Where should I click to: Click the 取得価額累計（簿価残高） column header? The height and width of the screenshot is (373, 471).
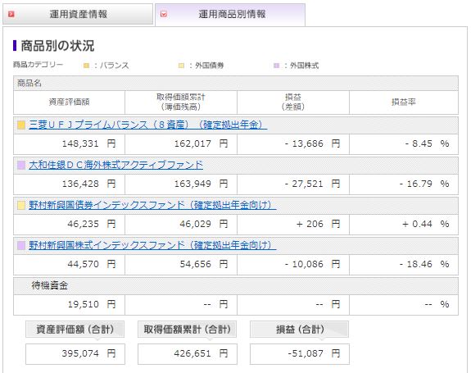[x=181, y=102]
